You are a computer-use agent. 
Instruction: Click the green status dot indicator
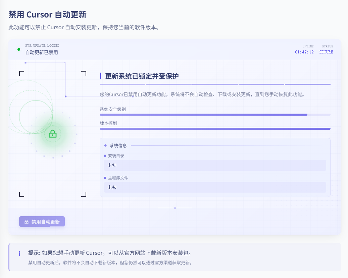point(19,49)
